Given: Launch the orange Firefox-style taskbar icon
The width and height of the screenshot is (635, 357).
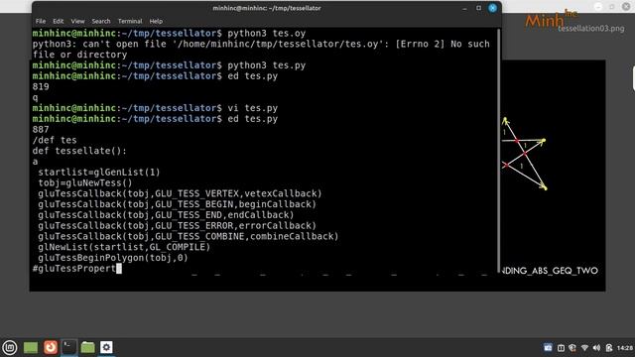Looking at the screenshot, I should pos(51,347).
